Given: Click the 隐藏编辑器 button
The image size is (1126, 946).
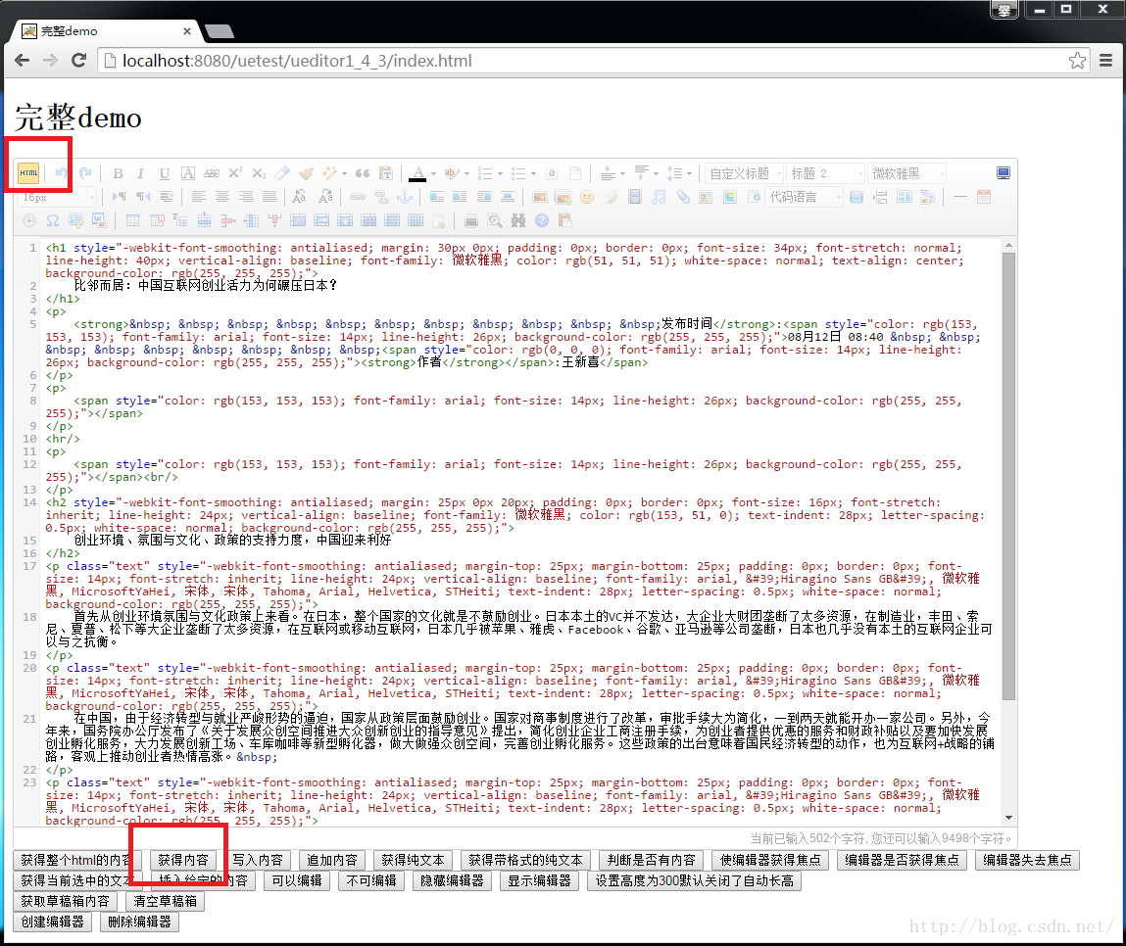Looking at the screenshot, I should click(453, 880).
